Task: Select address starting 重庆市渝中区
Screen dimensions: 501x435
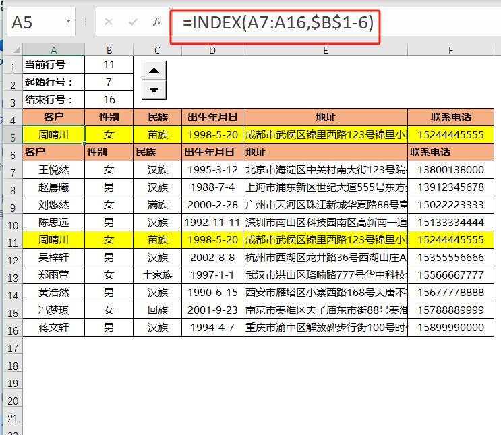Action: [x=325, y=328]
